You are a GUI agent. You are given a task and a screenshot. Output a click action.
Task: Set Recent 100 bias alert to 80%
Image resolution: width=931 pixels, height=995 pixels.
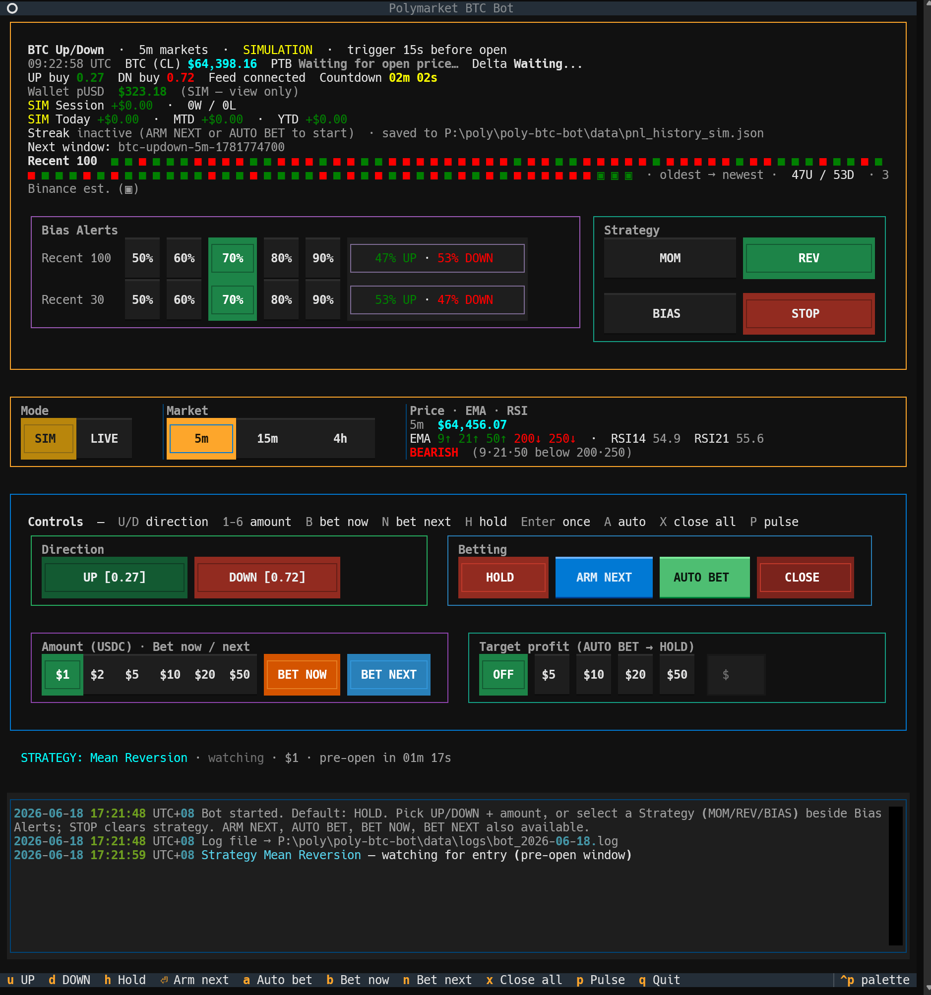(281, 258)
